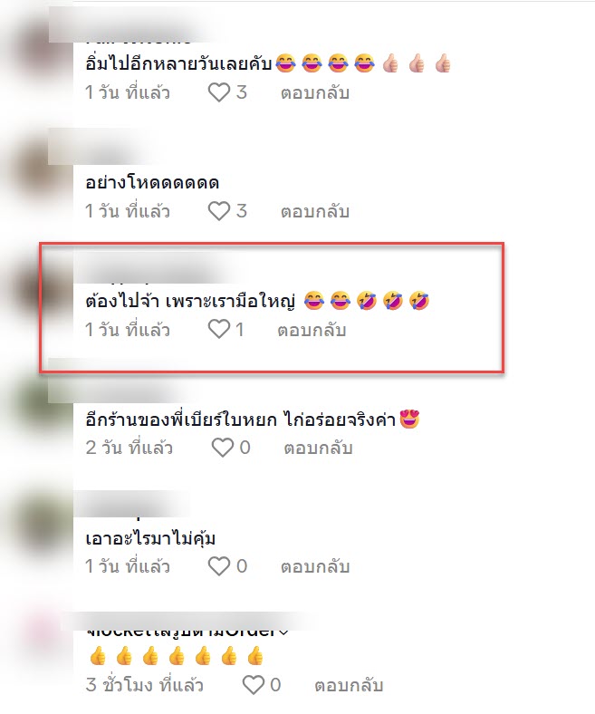This screenshot has height=714, width=595.
Task: Like the comment about ไก่อร่อยจริงค่า
Action: coord(222,448)
